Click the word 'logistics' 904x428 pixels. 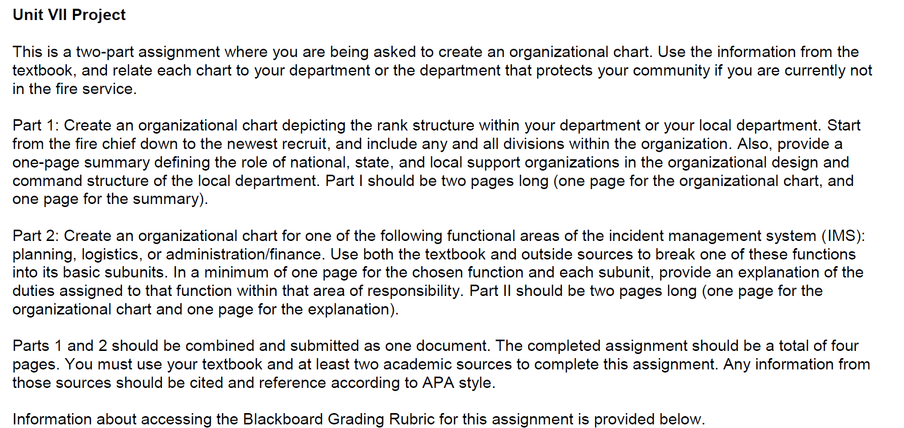110,254
